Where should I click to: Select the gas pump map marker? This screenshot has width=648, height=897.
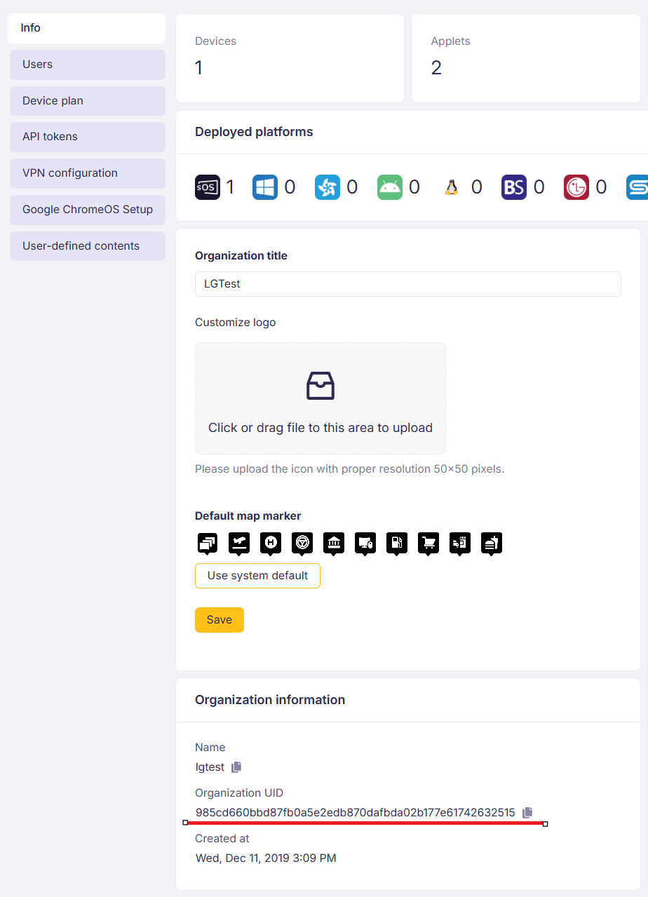397,543
